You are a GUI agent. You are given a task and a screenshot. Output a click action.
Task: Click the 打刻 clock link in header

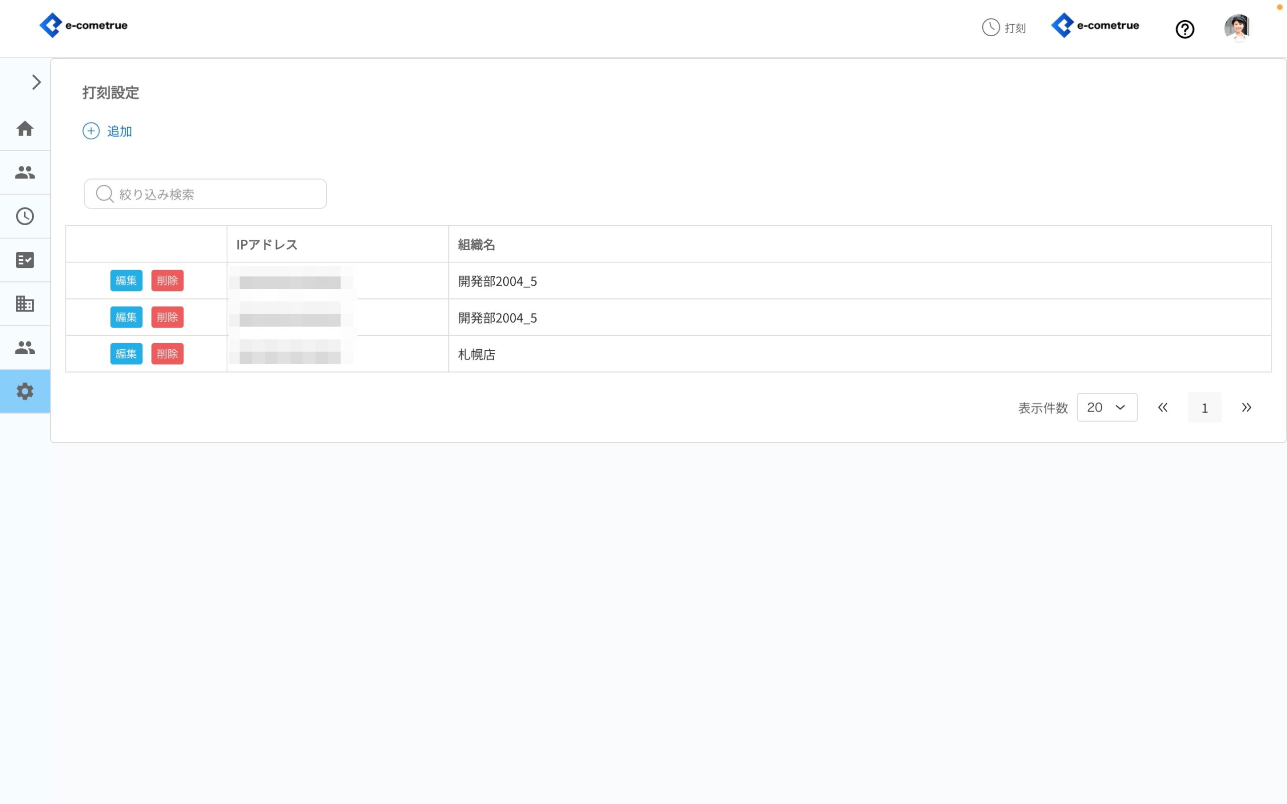pos(1003,28)
